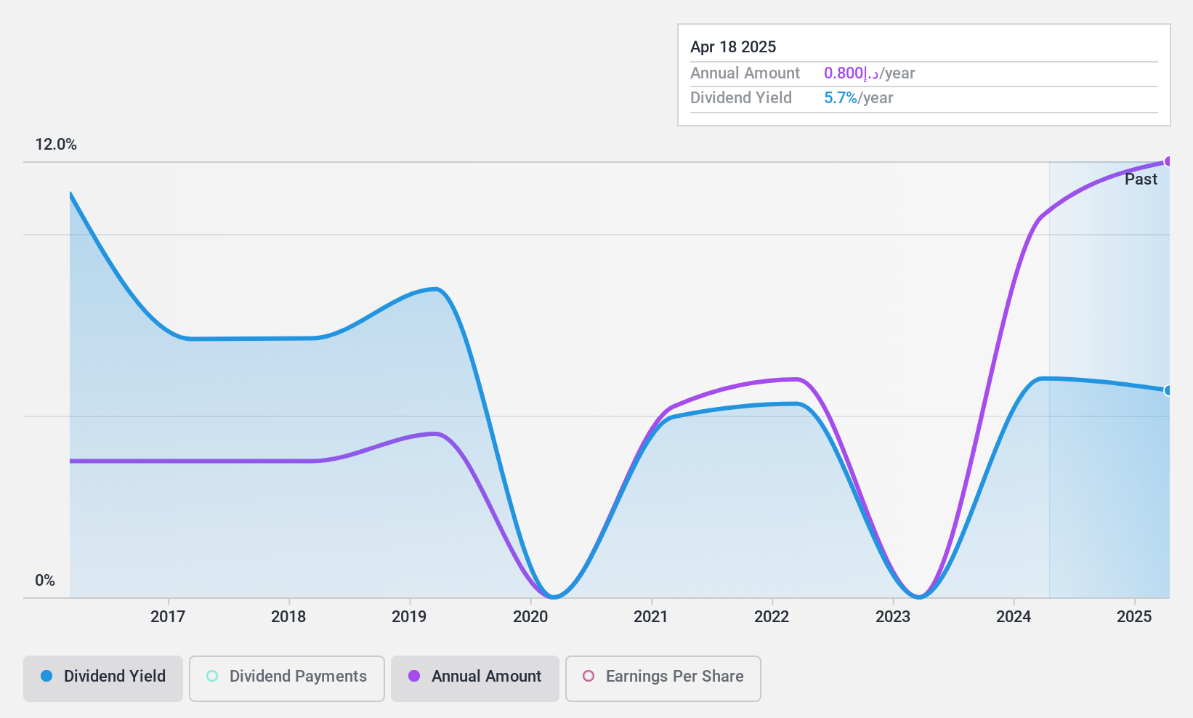
Task: Toggle the Dividend Payments series
Action: click(x=287, y=679)
